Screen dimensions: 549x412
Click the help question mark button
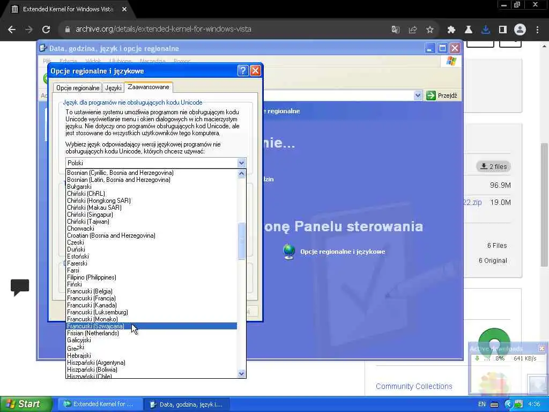pos(243,71)
